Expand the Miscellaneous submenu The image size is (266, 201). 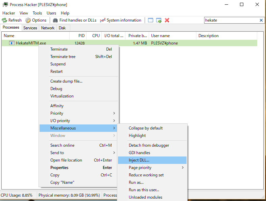(x=79, y=128)
